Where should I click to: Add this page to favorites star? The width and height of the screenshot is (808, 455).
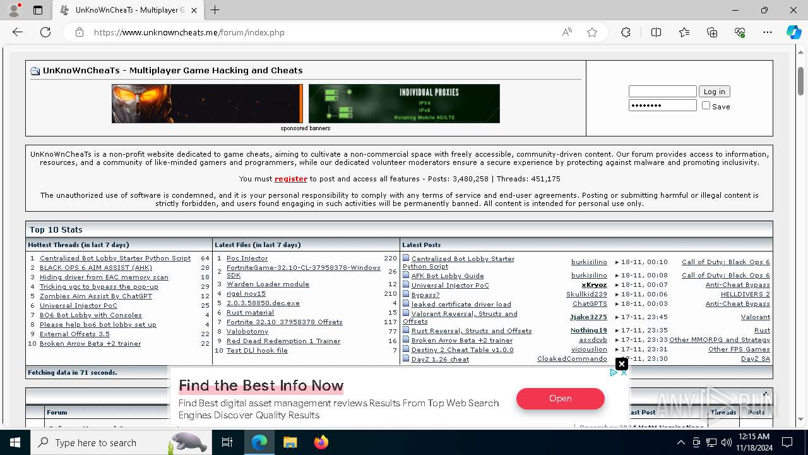pos(592,32)
